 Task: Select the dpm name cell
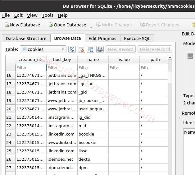[93, 168]
